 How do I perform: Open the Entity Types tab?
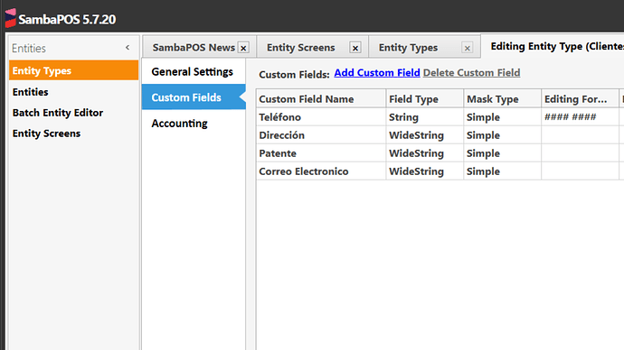(x=408, y=48)
